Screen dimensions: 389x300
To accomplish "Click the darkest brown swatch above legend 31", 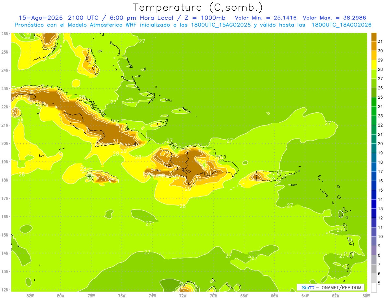I will 374,37.
